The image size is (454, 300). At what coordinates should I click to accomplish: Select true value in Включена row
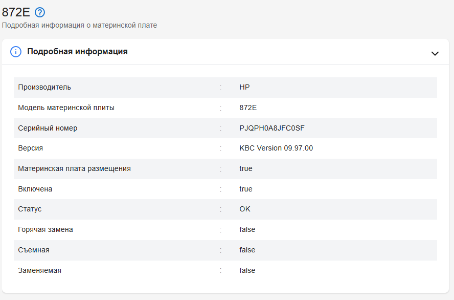[x=245, y=189]
